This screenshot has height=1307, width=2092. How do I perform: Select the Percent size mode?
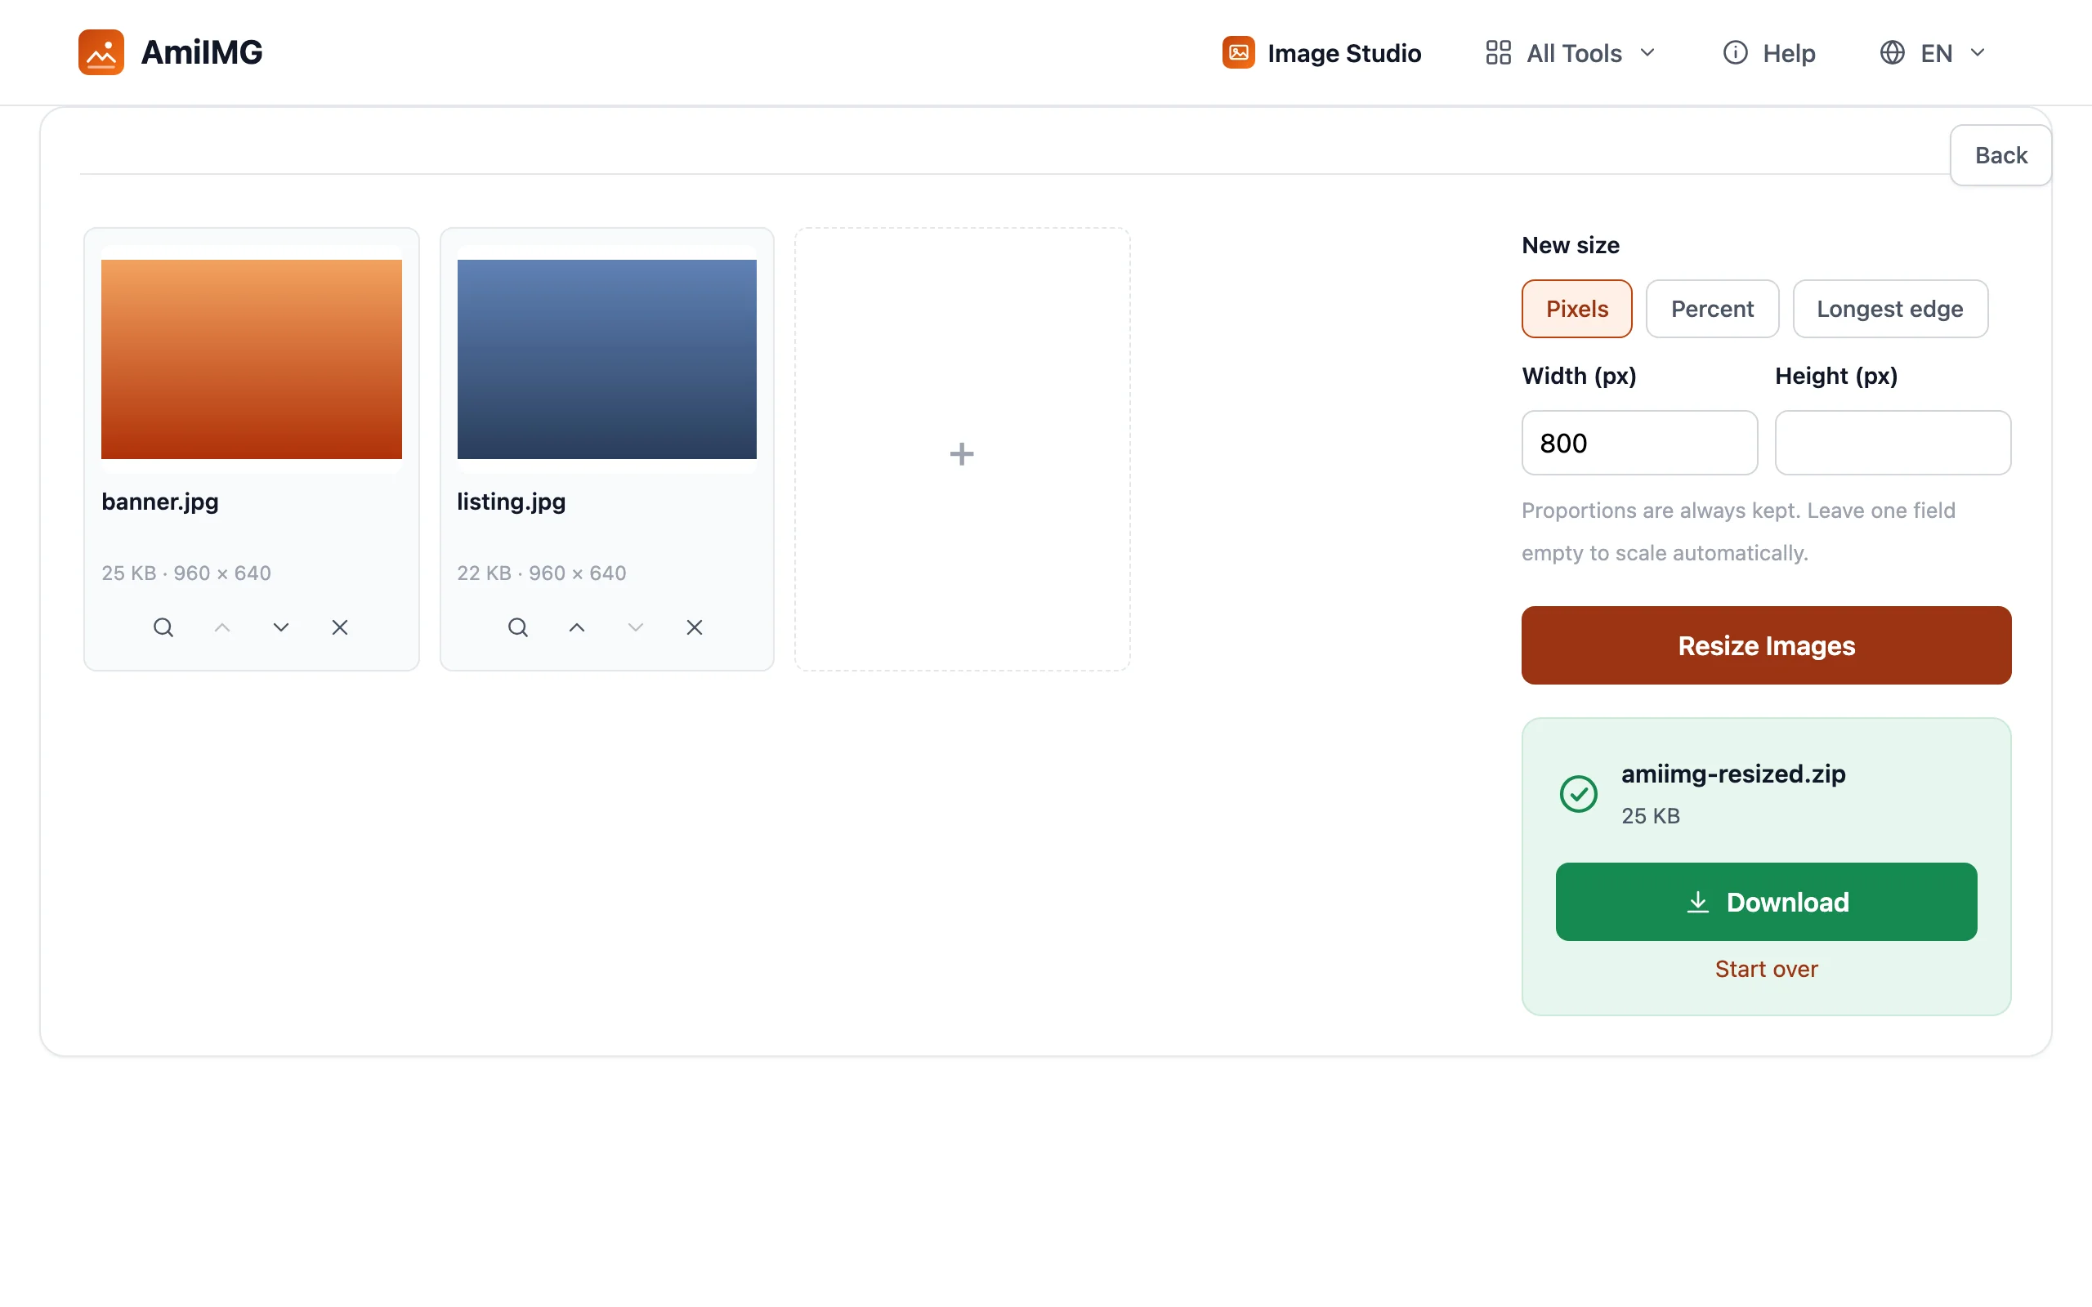pyautogui.click(x=1712, y=309)
